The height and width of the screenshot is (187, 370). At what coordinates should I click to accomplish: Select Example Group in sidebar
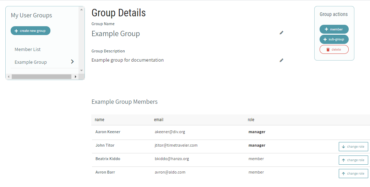click(31, 62)
